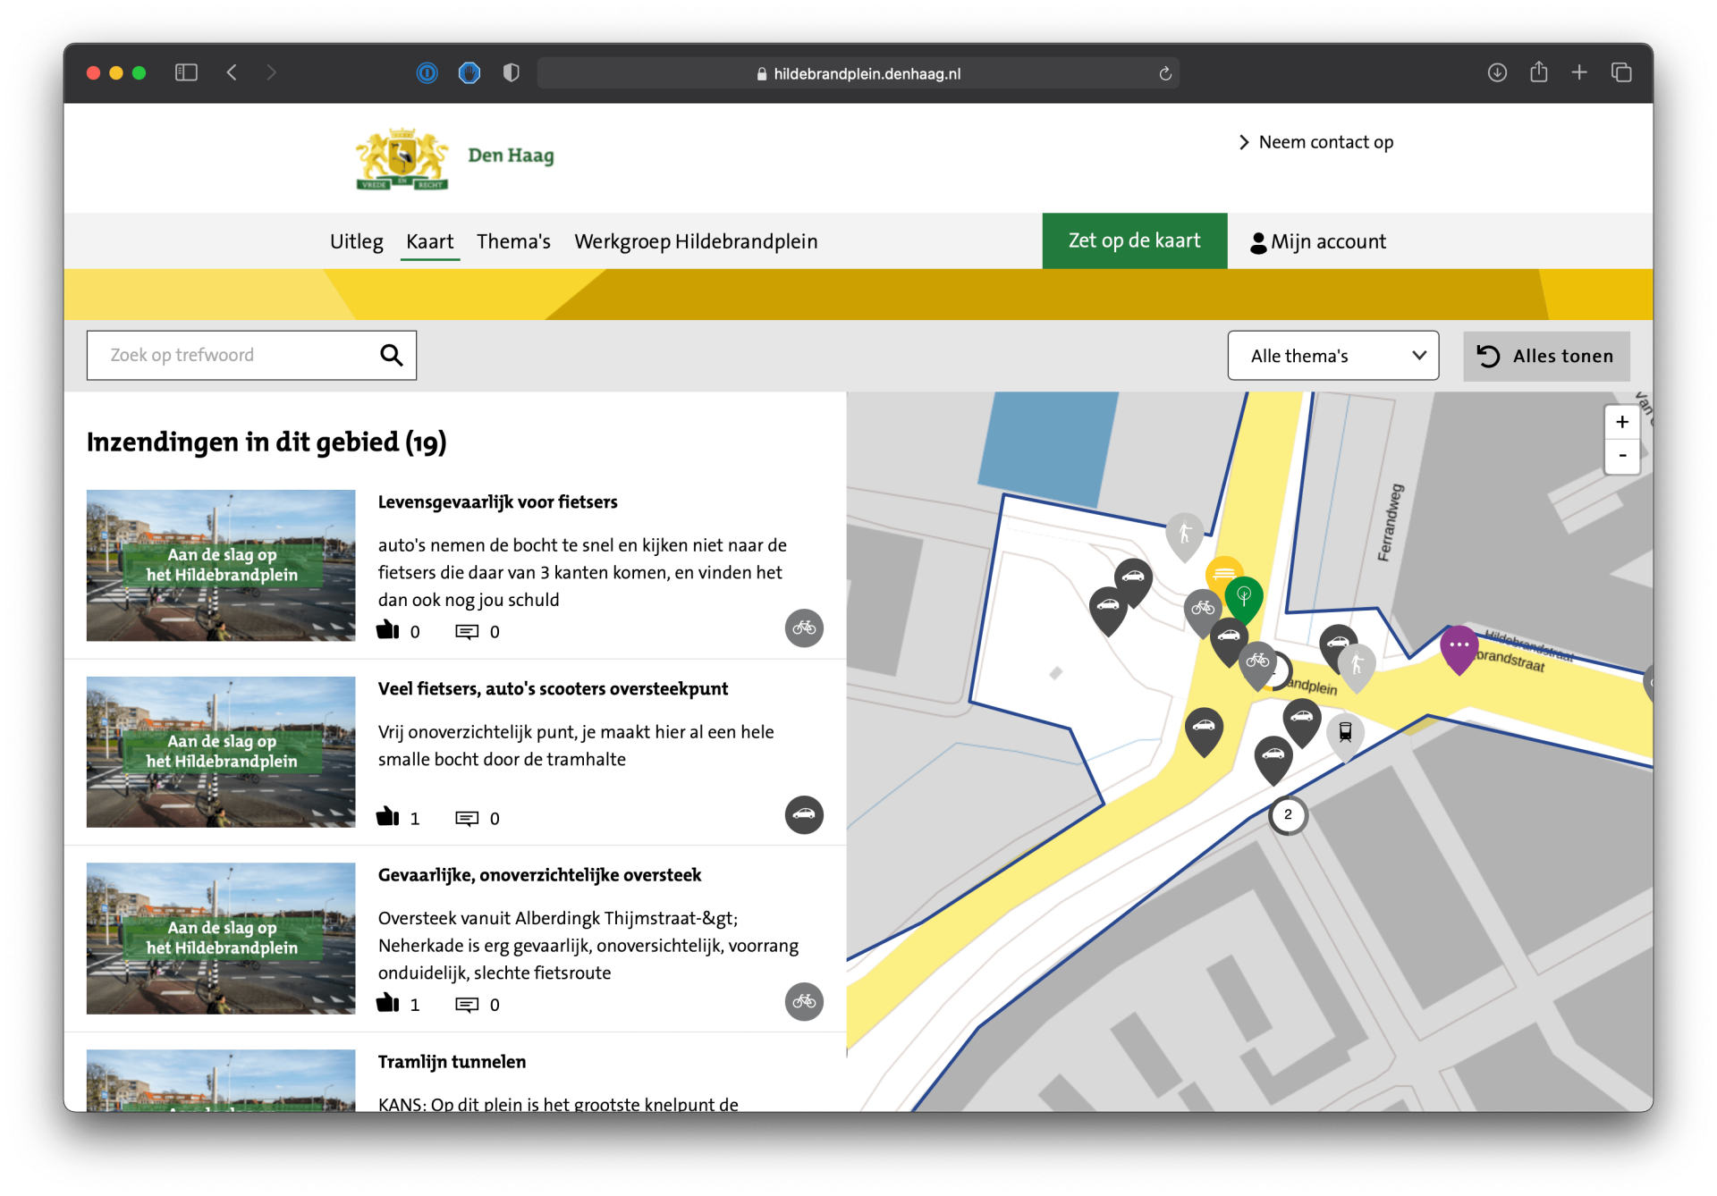Click the tram marker on the map

pyautogui.click(x=1344, y=734)
